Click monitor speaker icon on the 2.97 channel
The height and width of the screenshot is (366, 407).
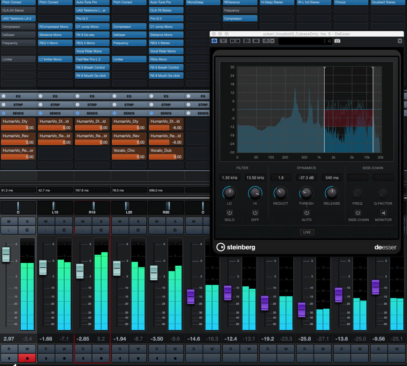pos(9,358)
